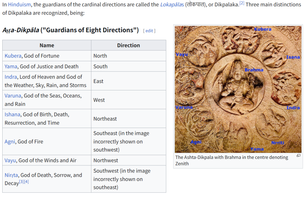This screenshot has width=306, height=198.
Task: Open the Agni link in the table
Action: (10, 142)
